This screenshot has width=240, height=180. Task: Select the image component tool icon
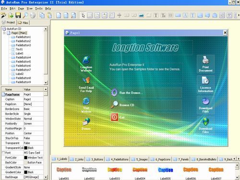click(141, 15)
